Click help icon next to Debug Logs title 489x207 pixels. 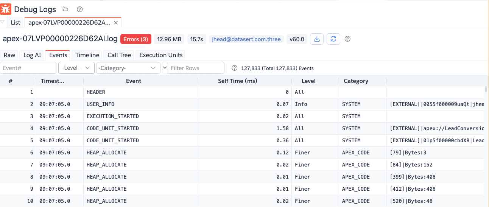[x=79, y=9]
